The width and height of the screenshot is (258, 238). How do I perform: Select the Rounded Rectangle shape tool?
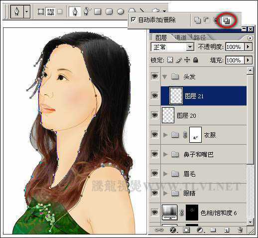pyautogui.click(x=109, y=11)
